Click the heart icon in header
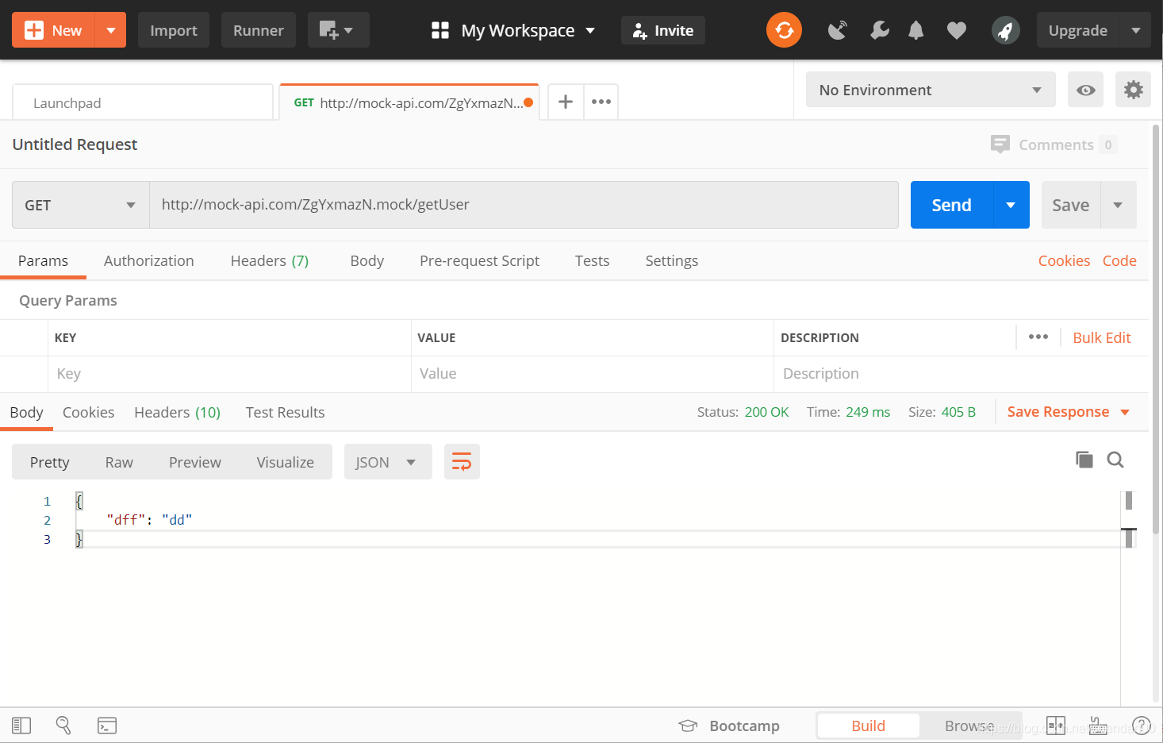This screenshot has height=743, width=1163. [x=957, y=30]
